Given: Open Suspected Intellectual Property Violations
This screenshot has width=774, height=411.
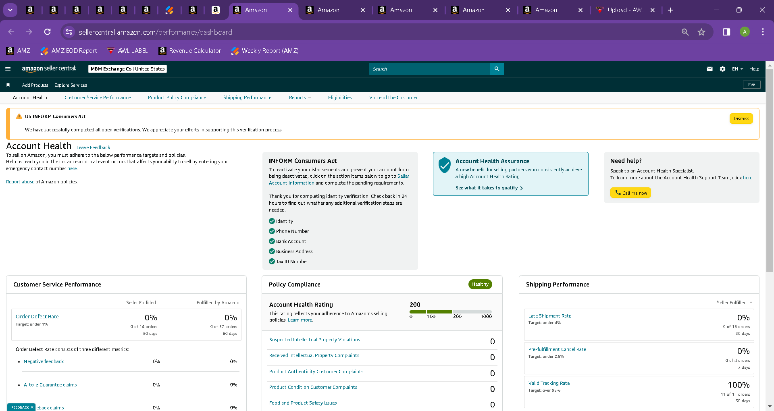Looking at the screenshot, I should click(x=314, y=340).
